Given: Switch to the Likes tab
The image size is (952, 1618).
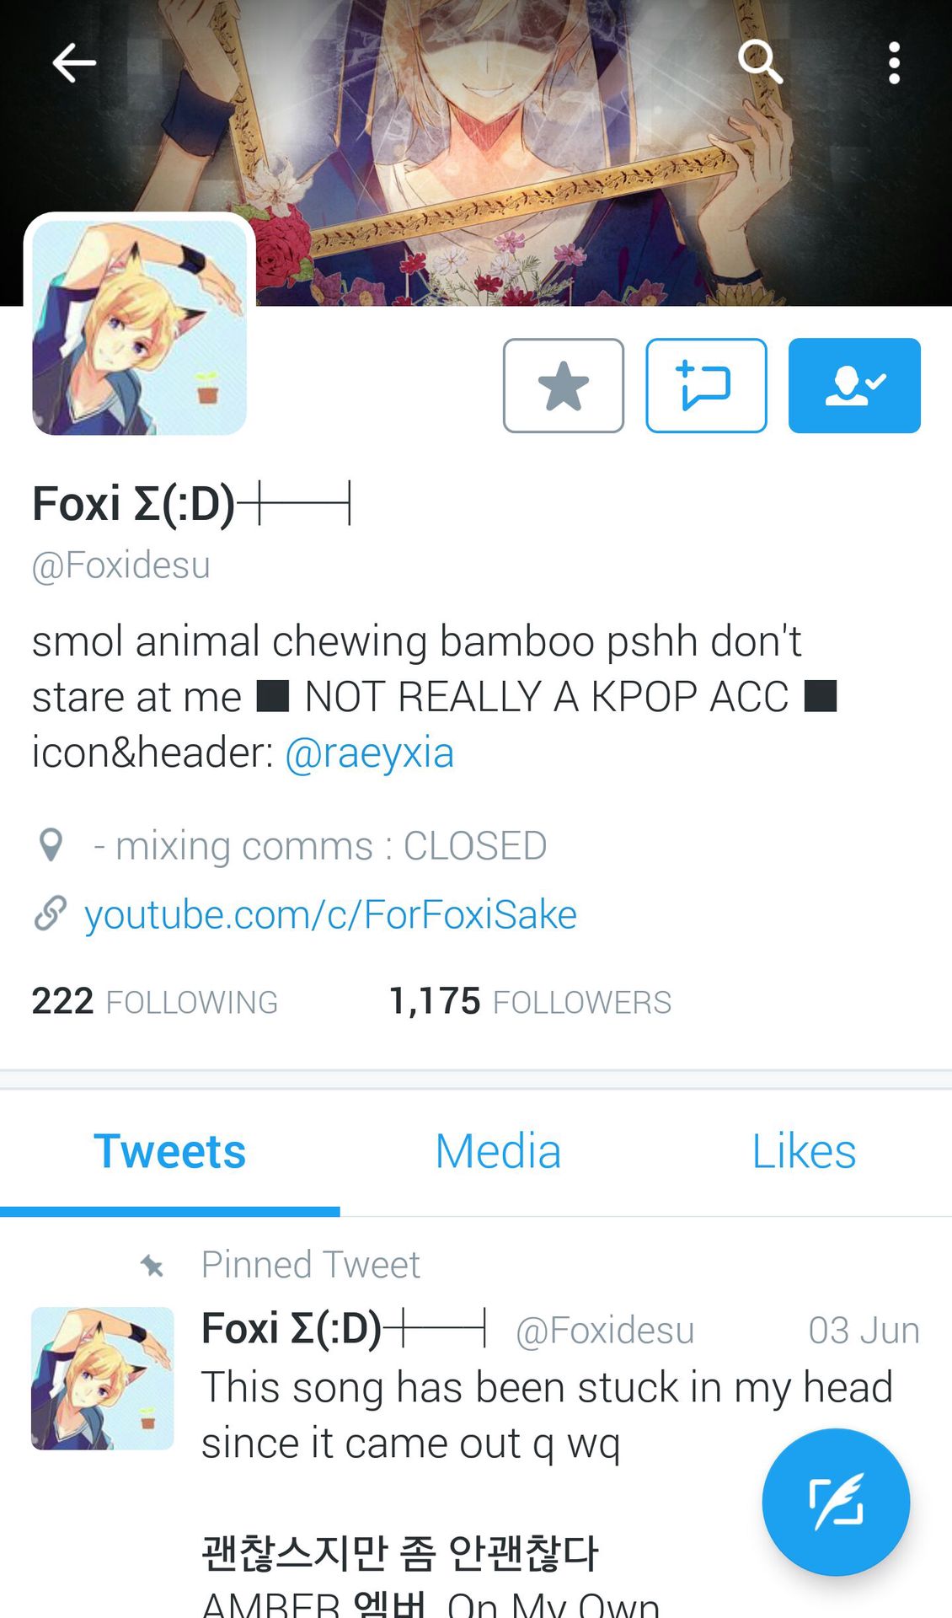Looking at the screenshot, I should pyautogui.click(x=804, y=1152).
